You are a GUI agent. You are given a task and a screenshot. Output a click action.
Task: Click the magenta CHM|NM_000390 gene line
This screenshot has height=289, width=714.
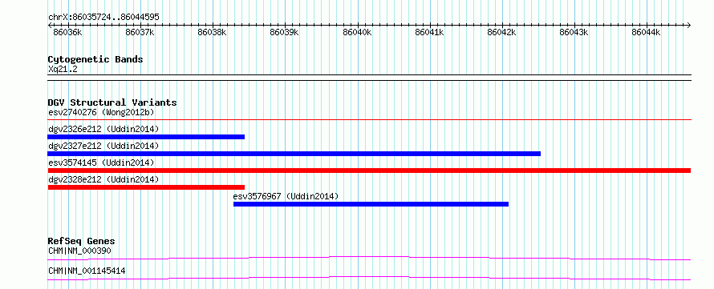pyautogui.click(x=369, y=258)
